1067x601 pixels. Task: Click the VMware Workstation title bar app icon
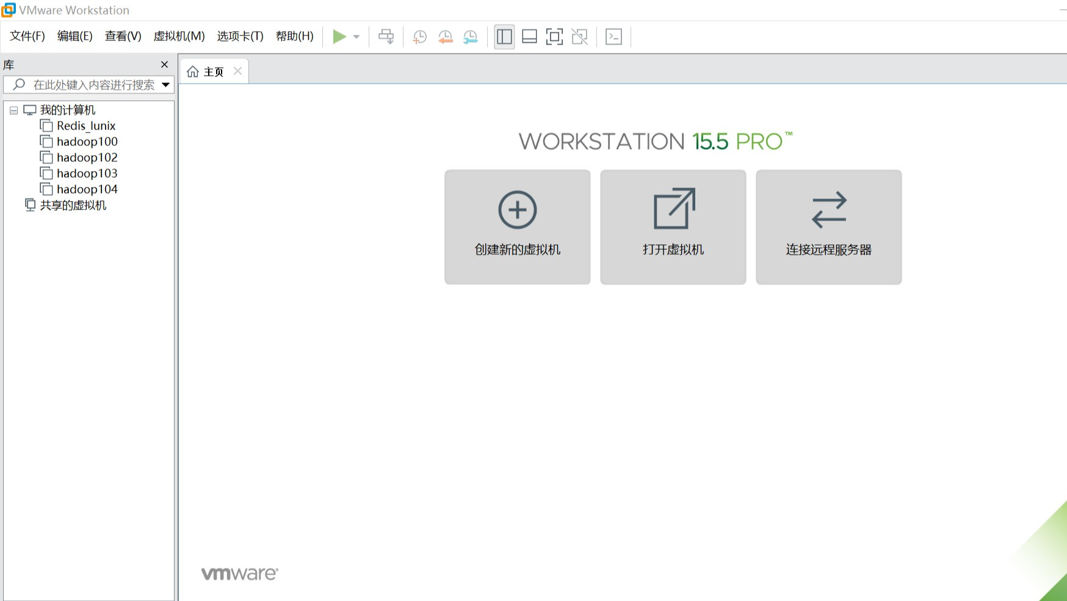tap(9, 10)
